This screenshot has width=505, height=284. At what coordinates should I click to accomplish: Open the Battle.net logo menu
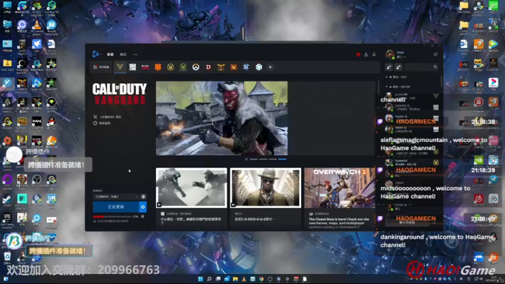coord(96,54)
